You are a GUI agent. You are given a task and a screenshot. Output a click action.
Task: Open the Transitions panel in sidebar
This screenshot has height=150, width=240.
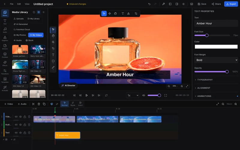tap(5, 72)
